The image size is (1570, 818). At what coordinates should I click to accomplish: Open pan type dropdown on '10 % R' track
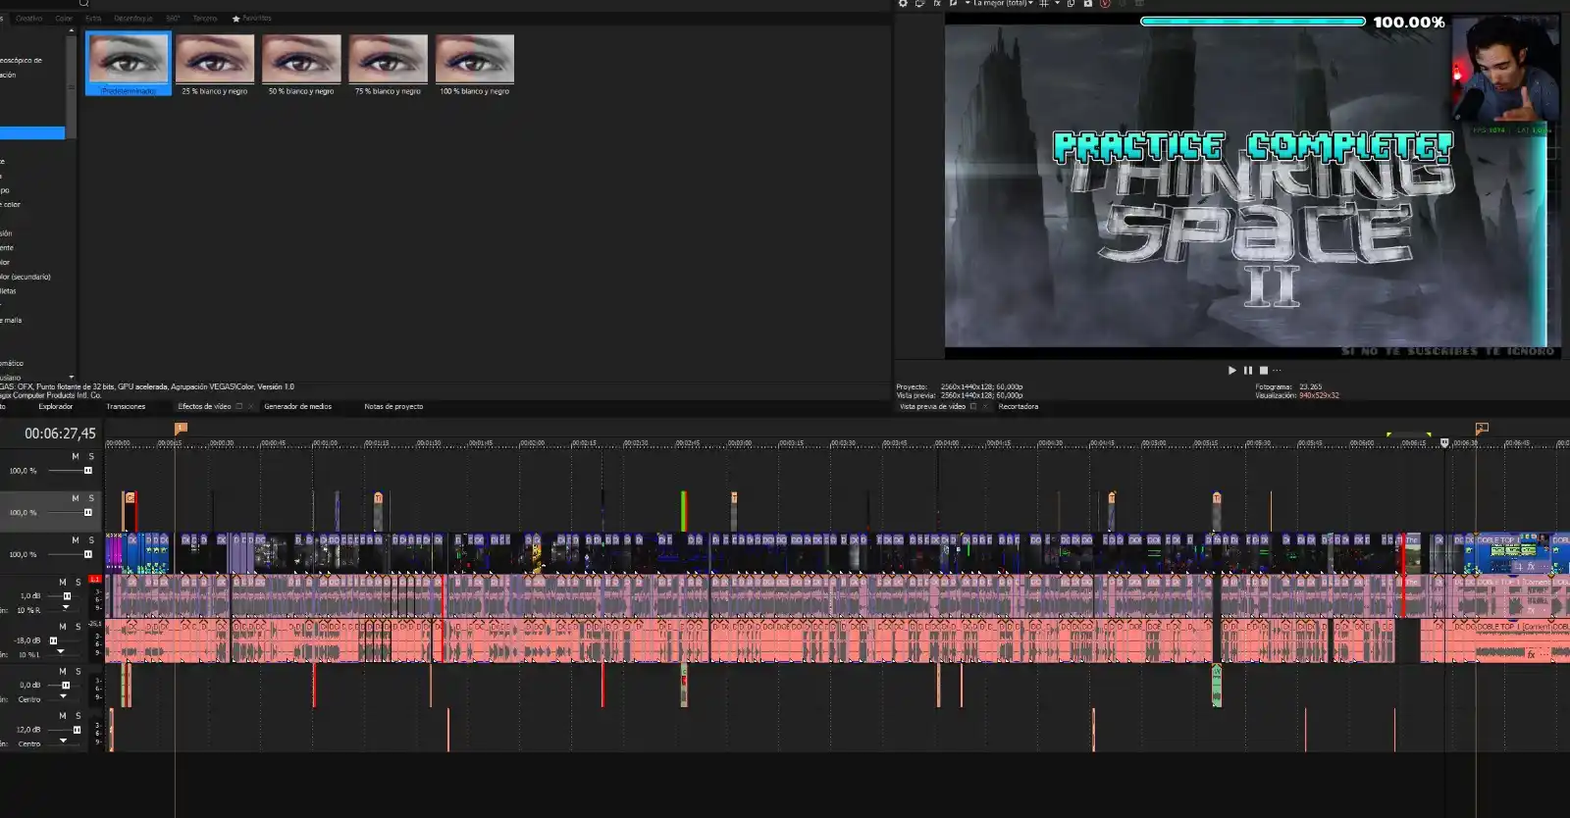65,607
